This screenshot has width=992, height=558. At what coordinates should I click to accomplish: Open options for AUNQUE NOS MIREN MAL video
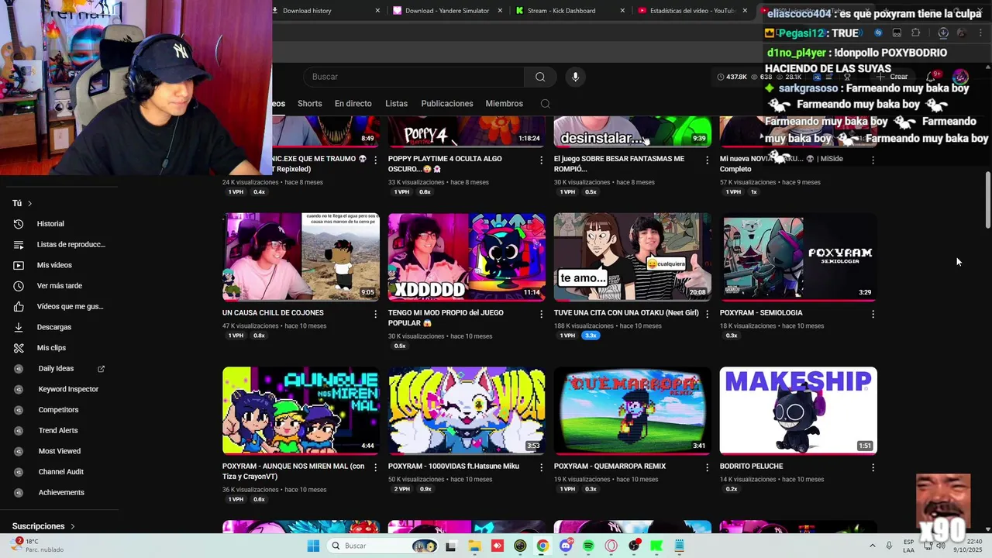click(375, 467)
